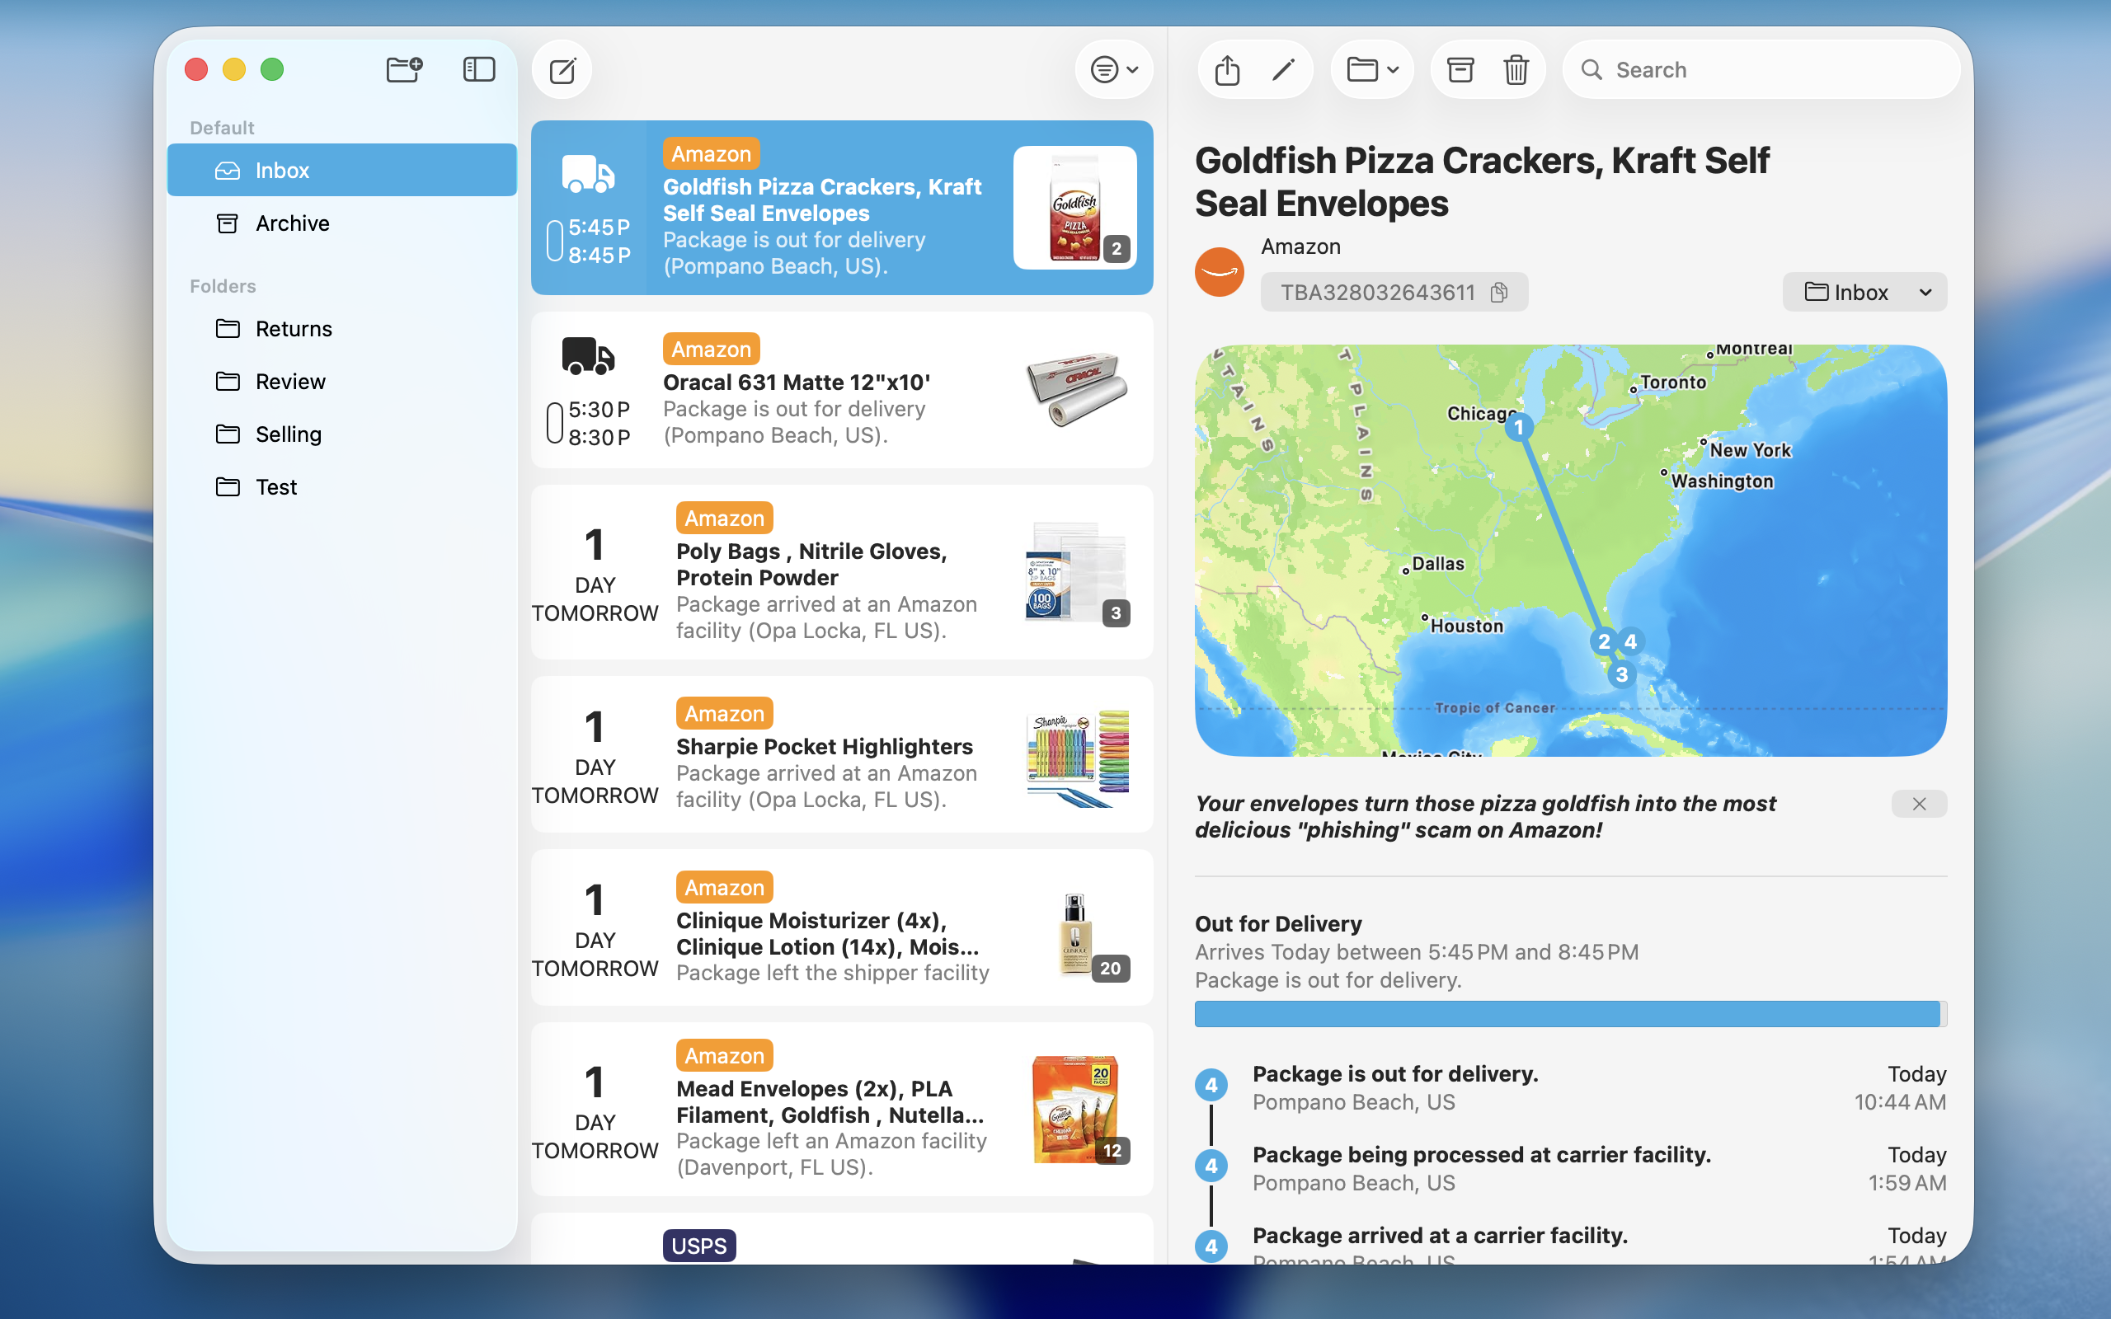Toggle the sidebar visibility
Viewport: 2111px width, 1319px height.
pos(479,69)
